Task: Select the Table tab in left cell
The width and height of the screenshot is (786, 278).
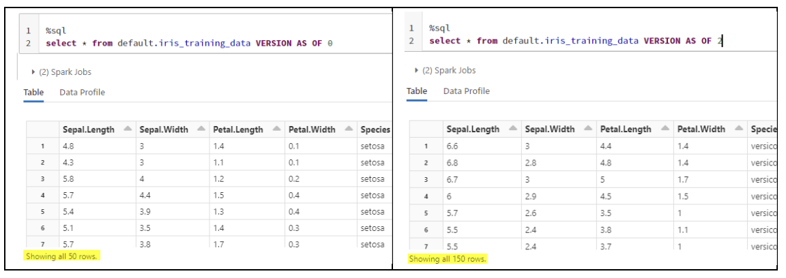Action: pyautogui.click(x=33, y=92)
